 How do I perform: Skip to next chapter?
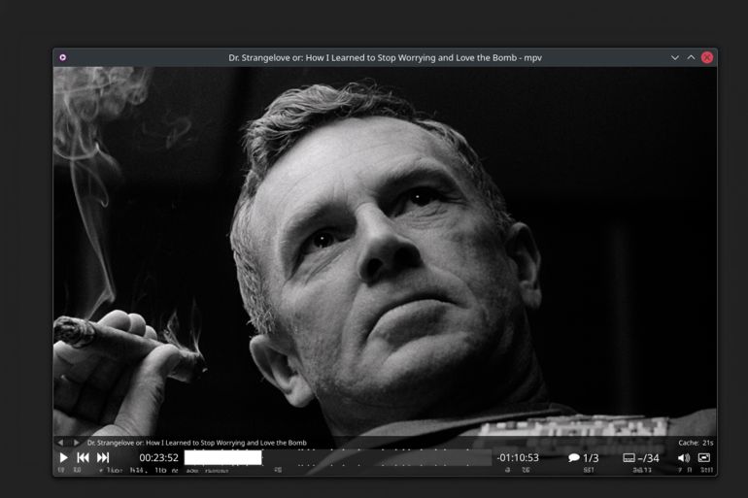tap(103, 457)
